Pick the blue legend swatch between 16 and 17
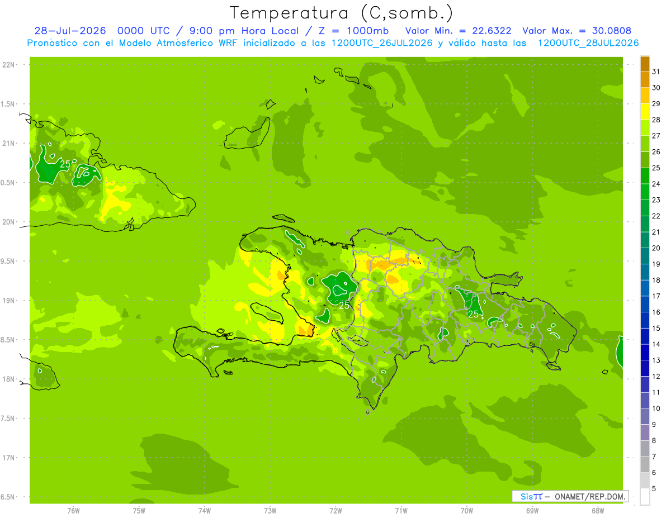This screenshot has height=518, width=671. [x=645, y=305]
